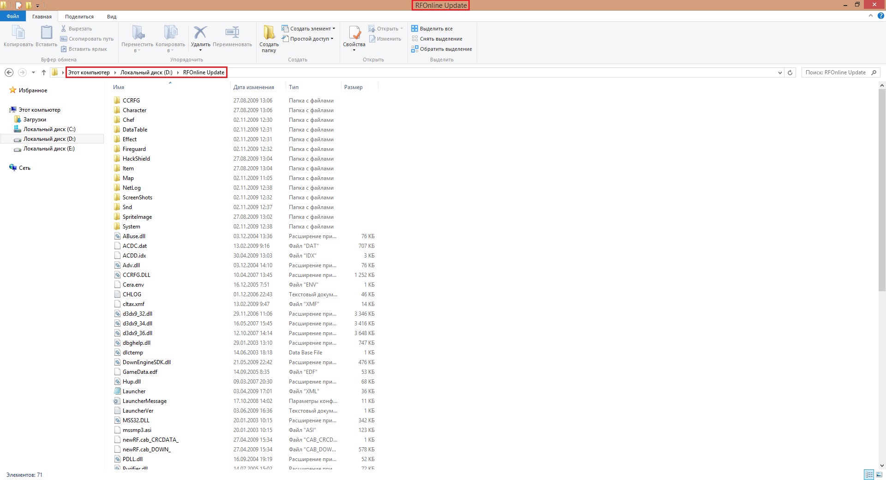Select Избранное in navigation pane

pyautogui.click(x=33, y=90)
